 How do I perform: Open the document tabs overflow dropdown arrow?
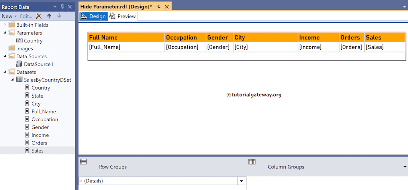coord(405,7)
